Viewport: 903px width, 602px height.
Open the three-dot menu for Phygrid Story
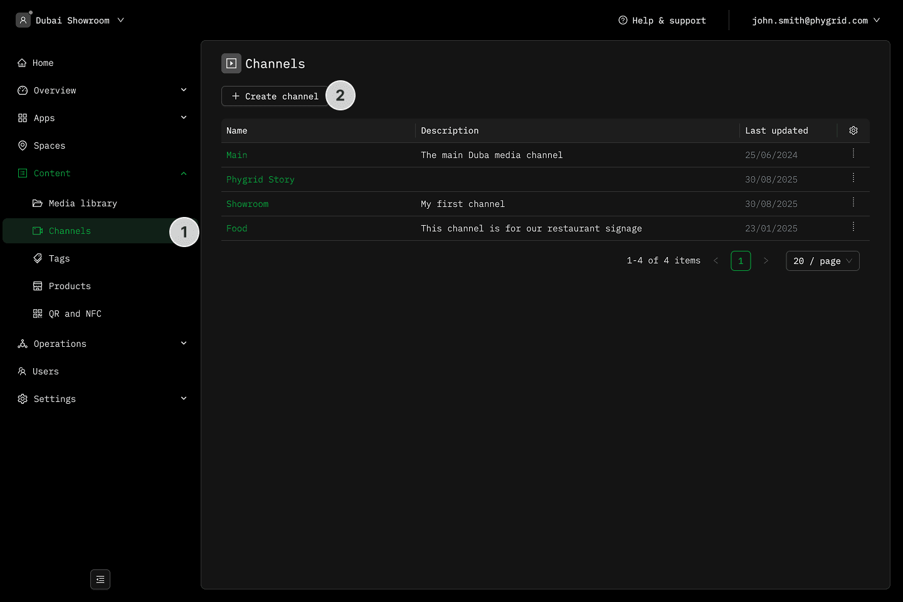tap(853, 178)
